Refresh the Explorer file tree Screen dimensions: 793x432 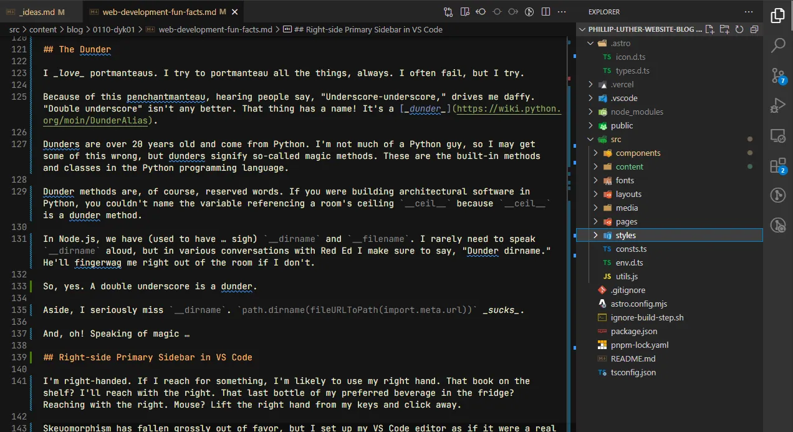coord(739,29)
